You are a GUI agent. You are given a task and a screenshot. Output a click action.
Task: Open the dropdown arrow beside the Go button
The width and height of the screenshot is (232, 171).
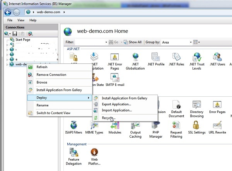coord(121,42)
